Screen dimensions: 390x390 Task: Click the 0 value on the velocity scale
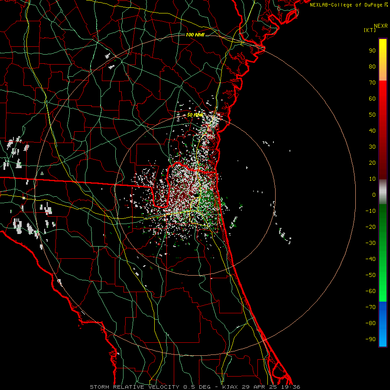374,195
